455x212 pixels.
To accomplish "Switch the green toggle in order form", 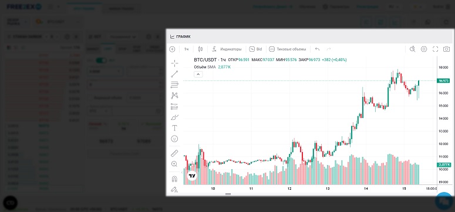I will tap(101, 60).
